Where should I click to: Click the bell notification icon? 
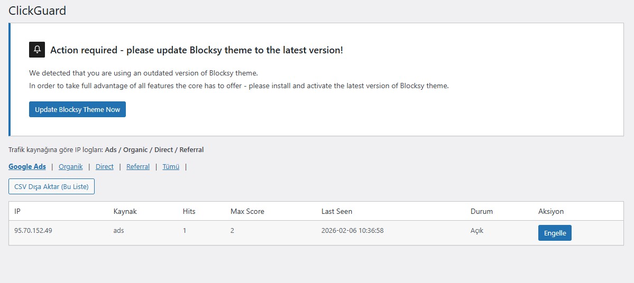coord(37,50)
